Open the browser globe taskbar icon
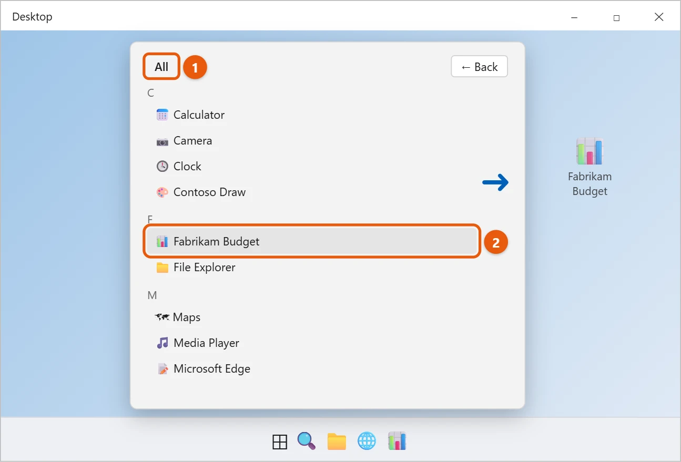 (367, 441)
